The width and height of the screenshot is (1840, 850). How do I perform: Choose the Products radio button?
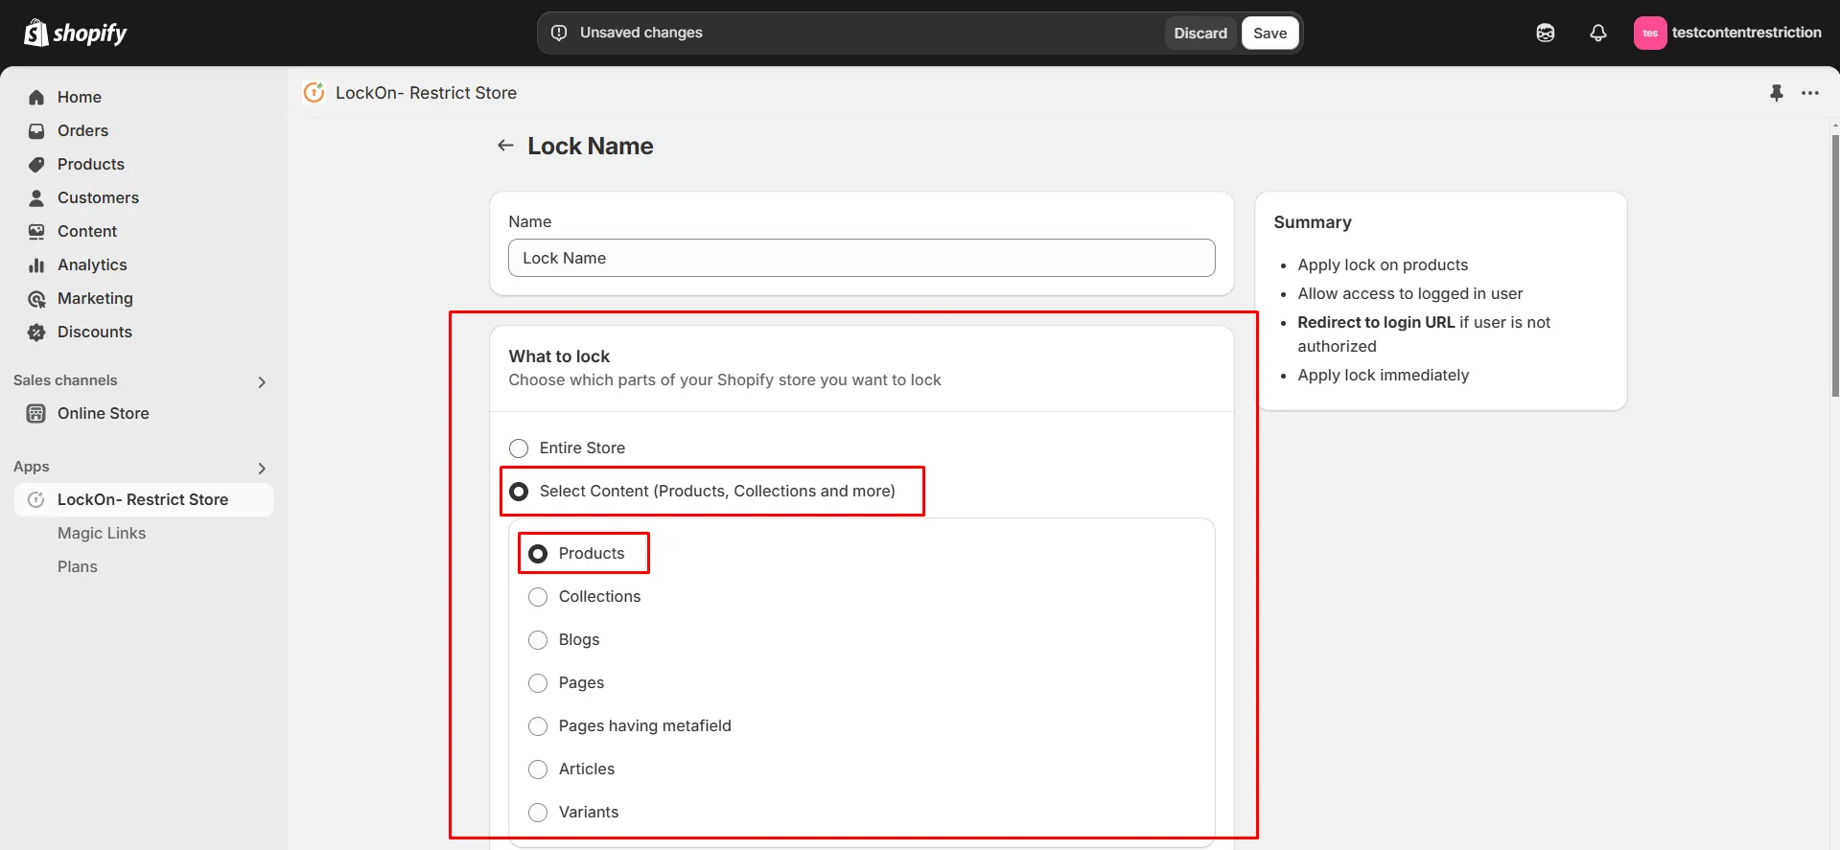[x=538, y=553]
